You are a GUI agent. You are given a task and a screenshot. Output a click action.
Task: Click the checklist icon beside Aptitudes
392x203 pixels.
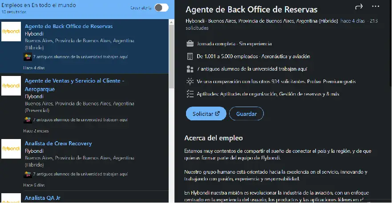click(190, 94)
